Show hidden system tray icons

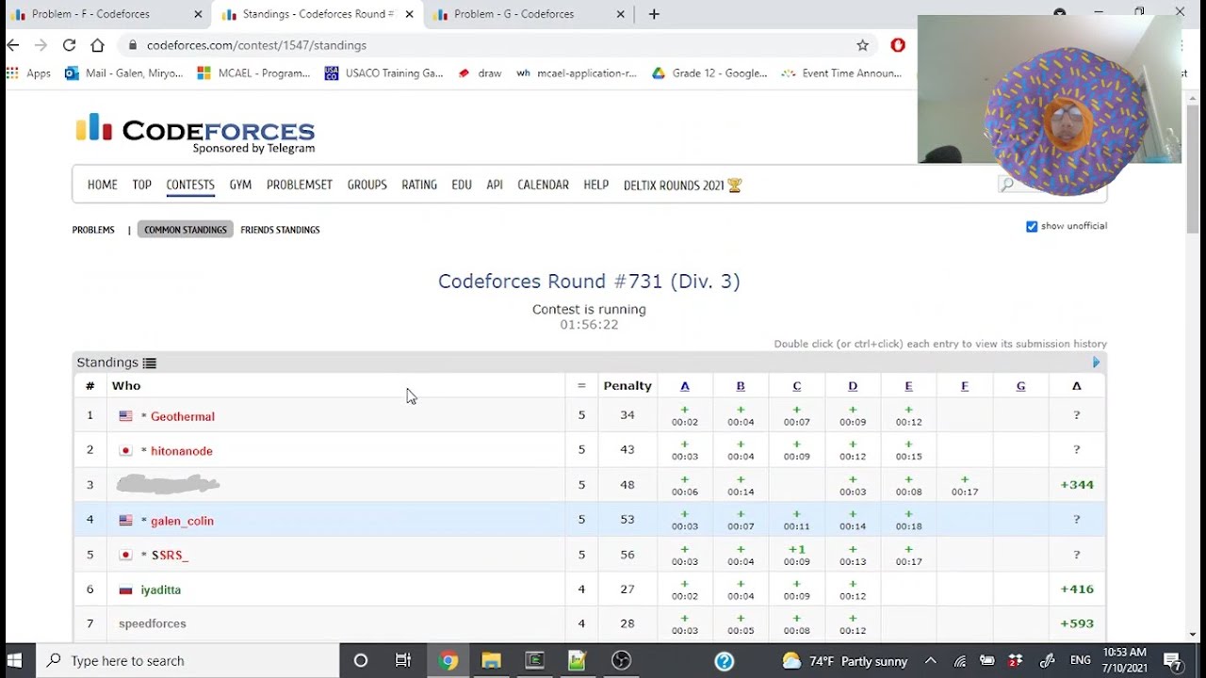[x=930, y=660]
